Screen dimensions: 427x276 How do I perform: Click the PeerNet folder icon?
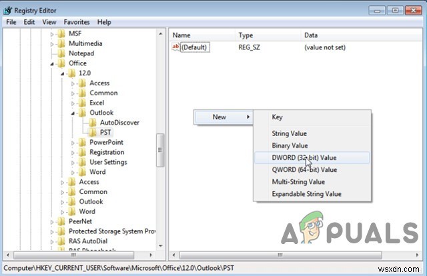click(x=61, y=221)
